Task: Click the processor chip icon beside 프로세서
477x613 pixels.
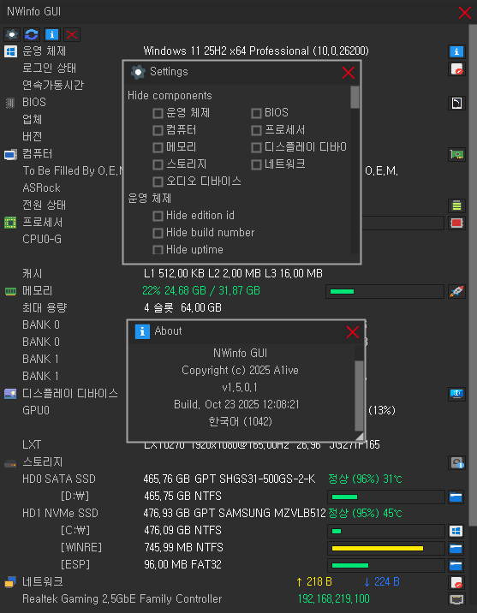Action: 10,223
